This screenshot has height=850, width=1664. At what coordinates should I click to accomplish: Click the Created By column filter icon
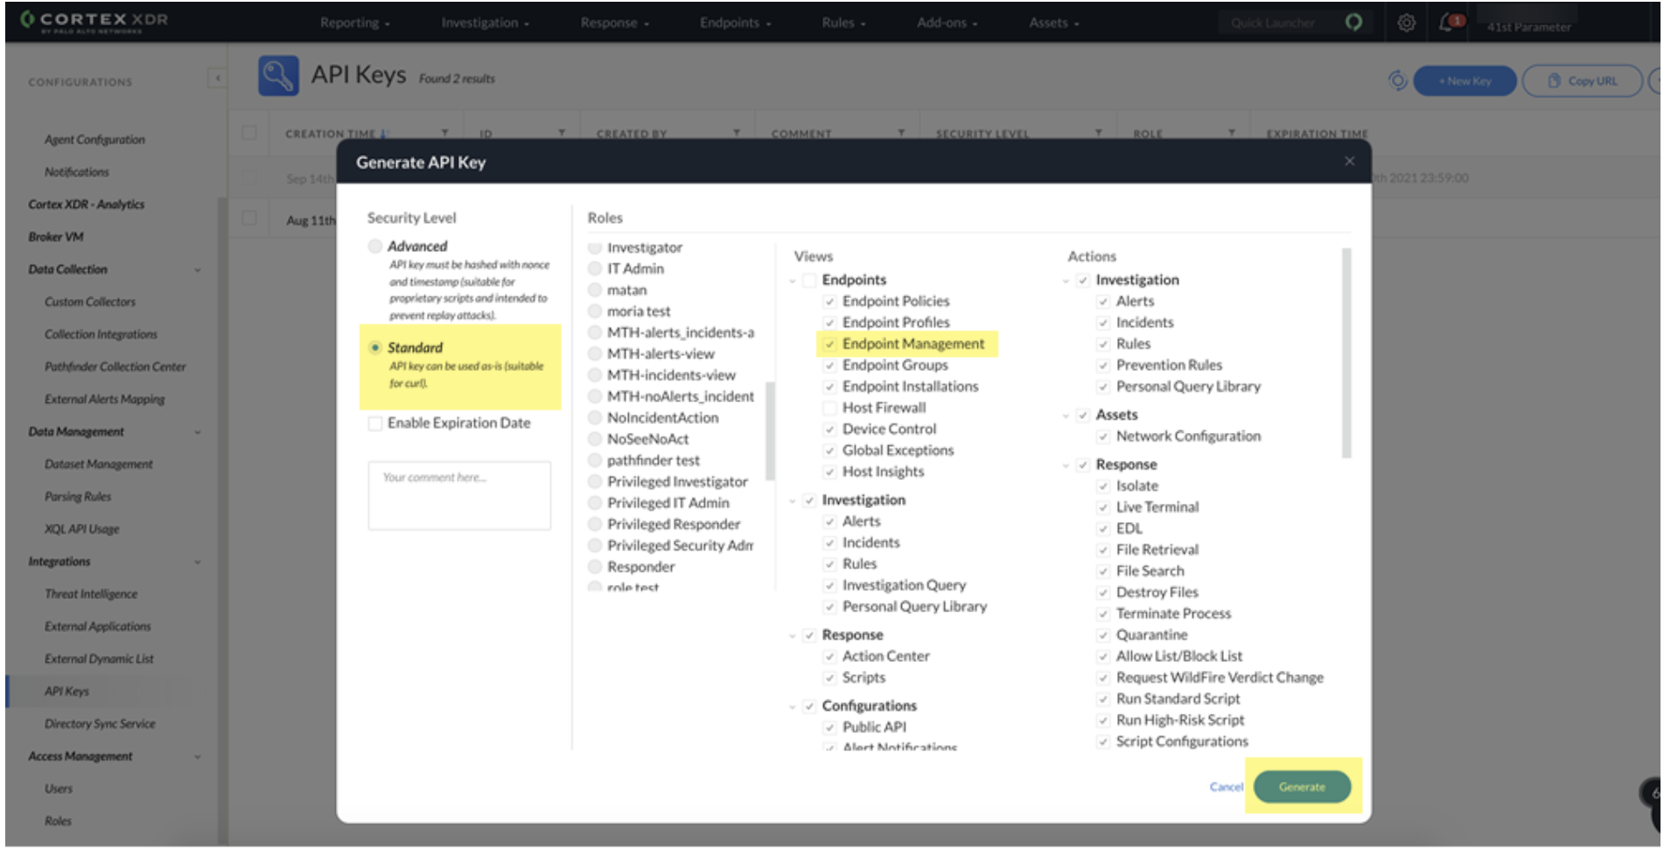pos(737,133)
